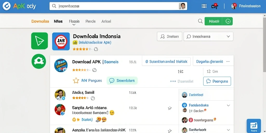Click the green Nloulr button
This screenshot has height=133, width=266.
click(x=214, y=21)
